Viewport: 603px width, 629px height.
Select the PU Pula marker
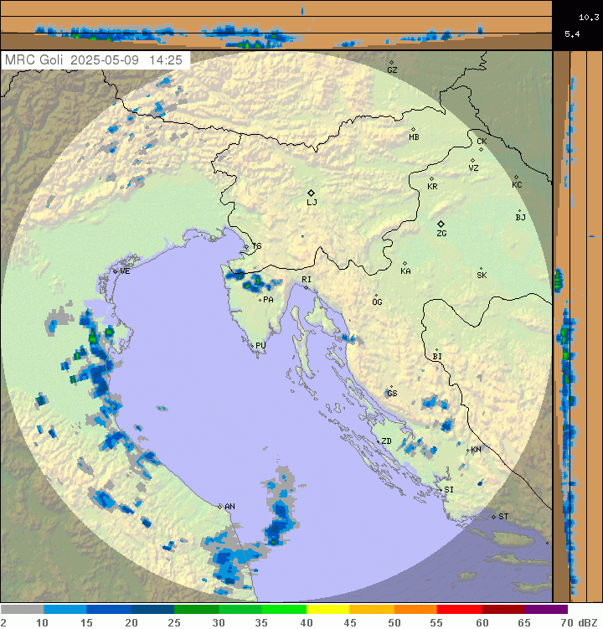click(252, 345)
